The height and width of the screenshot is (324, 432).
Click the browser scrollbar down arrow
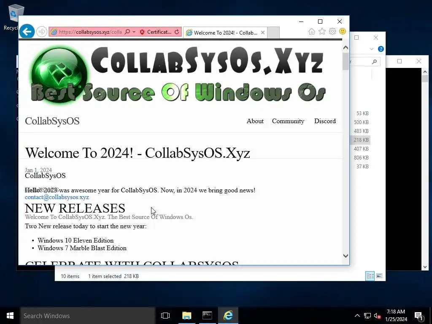click(346, 256)
